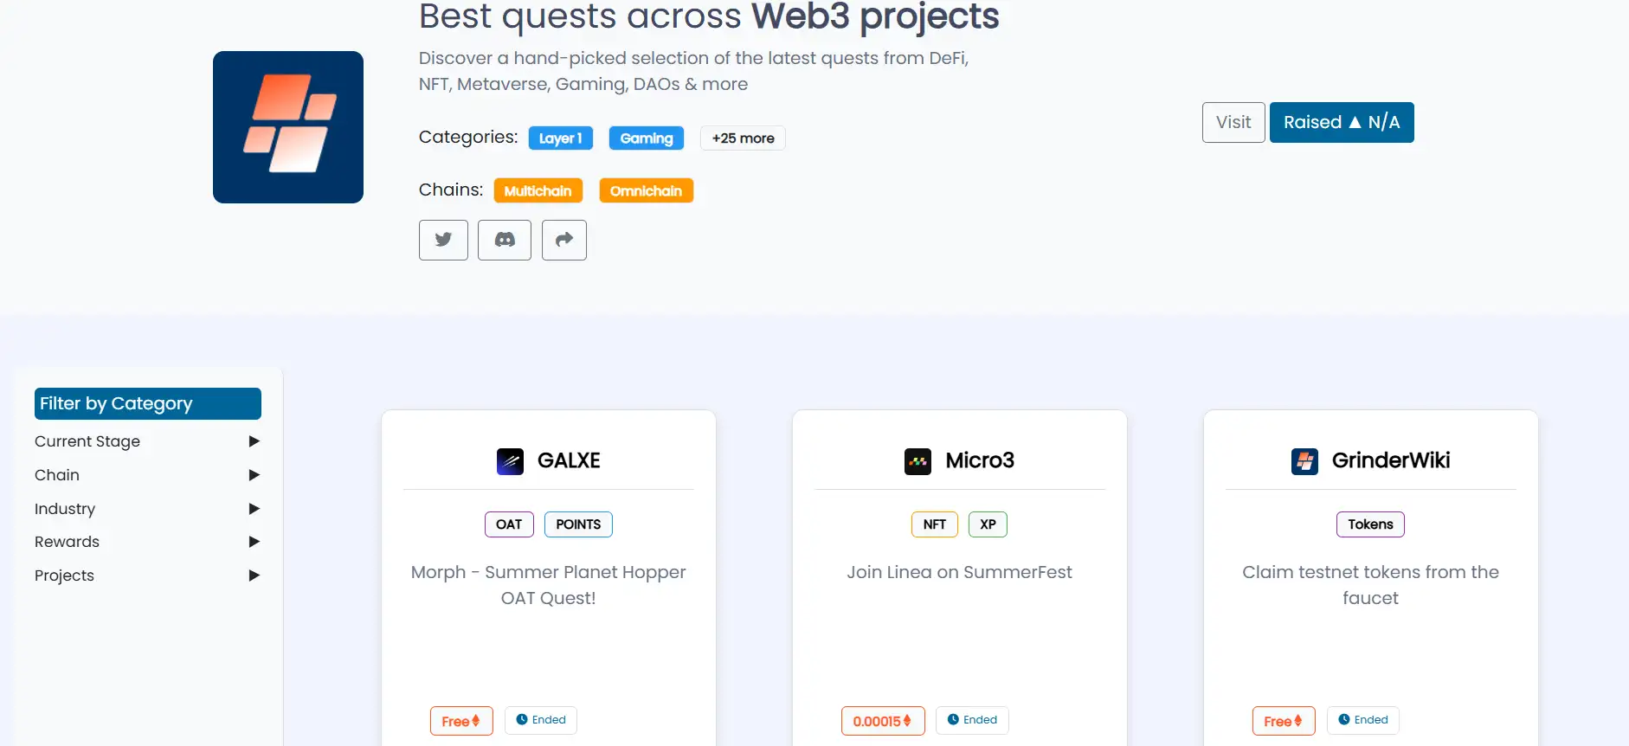Click the share arrow icon

click(564, 240)
